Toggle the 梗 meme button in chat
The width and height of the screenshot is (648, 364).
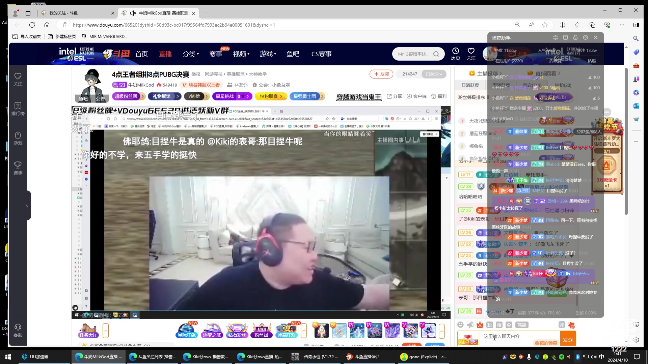pos(500,325)
